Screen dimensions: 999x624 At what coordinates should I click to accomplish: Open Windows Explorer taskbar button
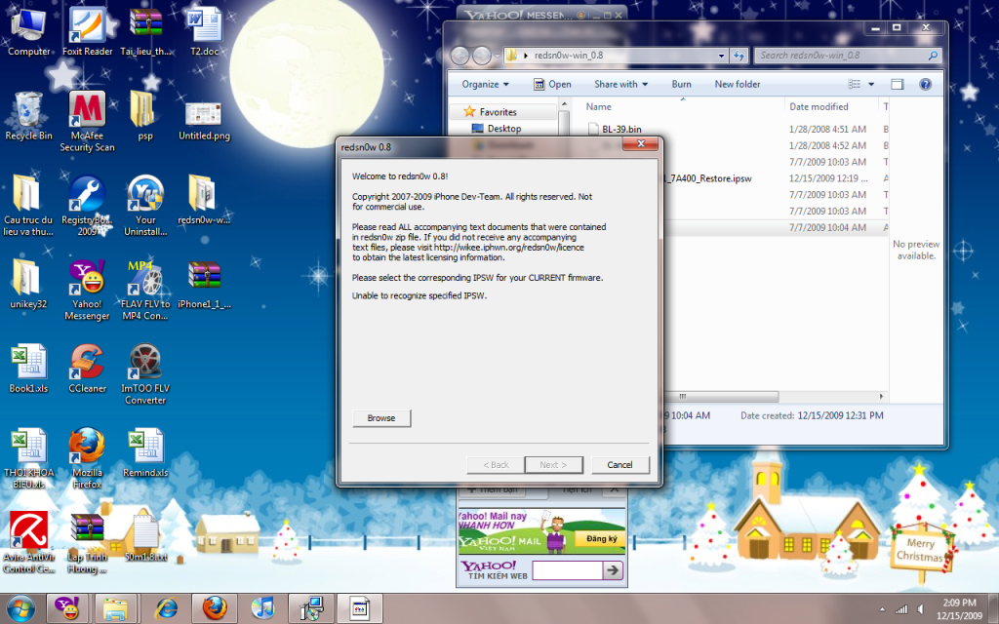tap(116, 608)
